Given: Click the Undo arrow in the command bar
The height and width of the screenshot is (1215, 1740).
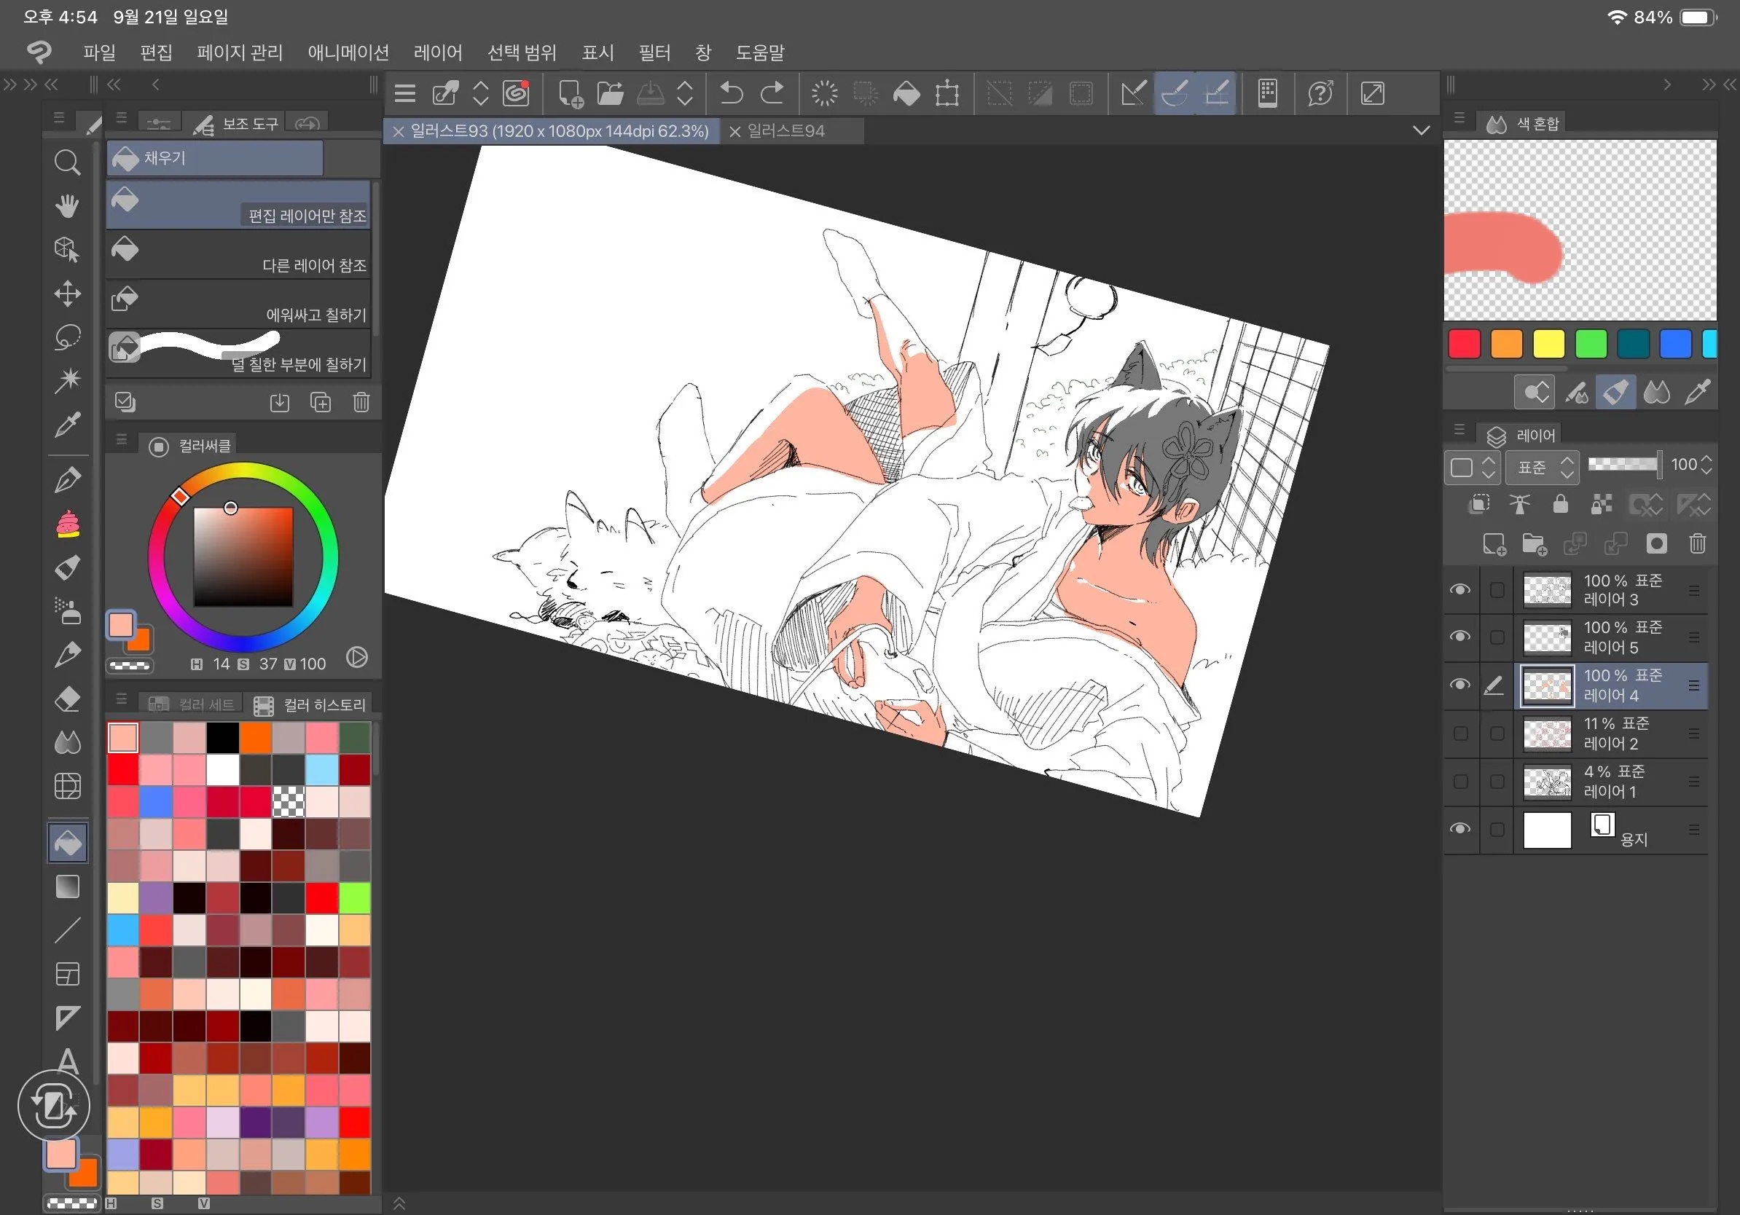Looking at the screenshot, I should (731, 93).
